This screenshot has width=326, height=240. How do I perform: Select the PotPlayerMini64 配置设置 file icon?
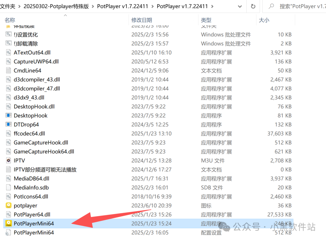click(8, 232)
